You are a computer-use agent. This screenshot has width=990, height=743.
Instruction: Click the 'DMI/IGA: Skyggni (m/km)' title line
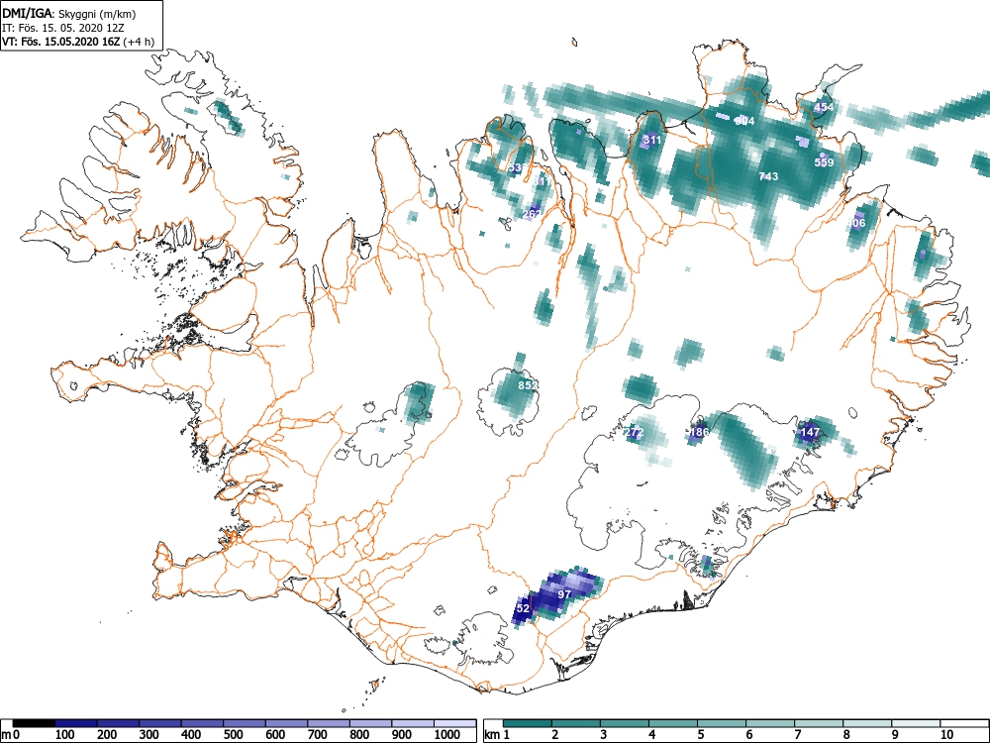pos(69,13)
